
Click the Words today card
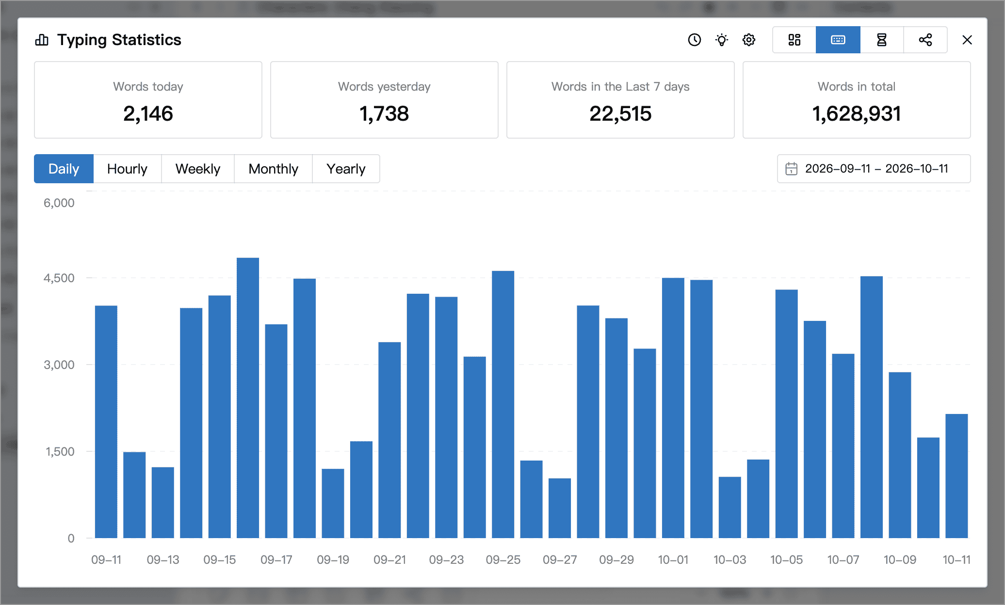click(148, 100)
